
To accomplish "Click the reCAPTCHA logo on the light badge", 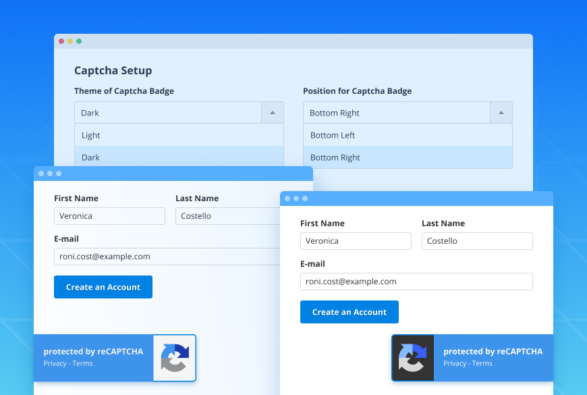I will pyautogui.click(x=173, y=358).
